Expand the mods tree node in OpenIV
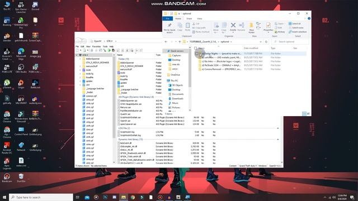Screen dimensions: 358x201 click(81, 70)
